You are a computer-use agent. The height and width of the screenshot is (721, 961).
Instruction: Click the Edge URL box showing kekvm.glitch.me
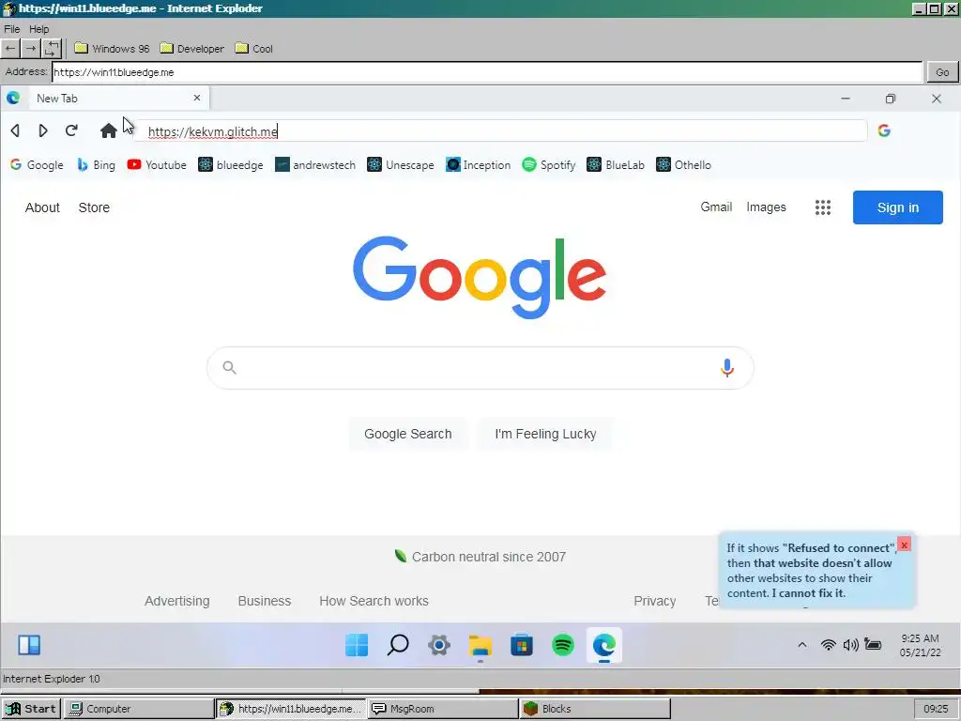tap(500, 131)
